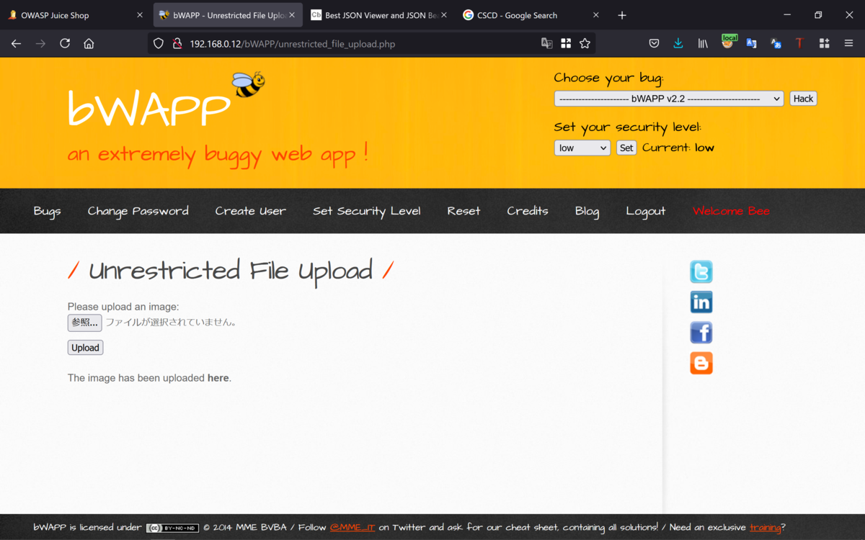Image resolution: width=865 pixels, height=540 pixels.
Task: Click the blue Google Translate extension icon
Action: coord(751,43)
